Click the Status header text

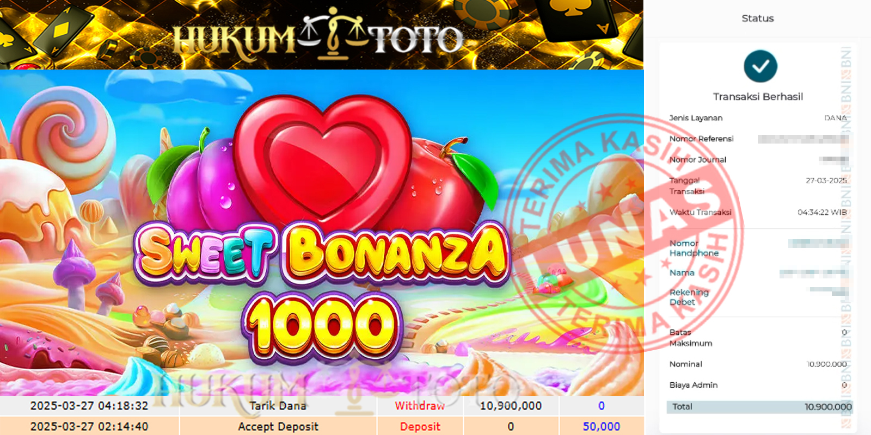[x=757, y=18]
